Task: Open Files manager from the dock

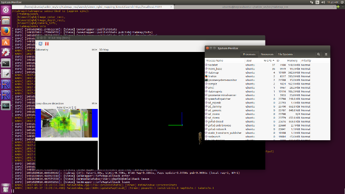Action: click(6, 21)
